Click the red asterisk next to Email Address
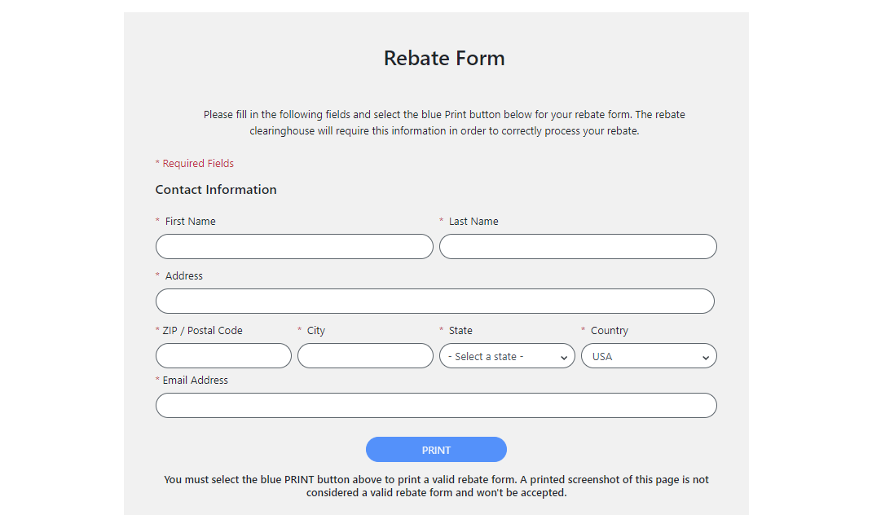The image size is (872, 515). pos(156,380)
